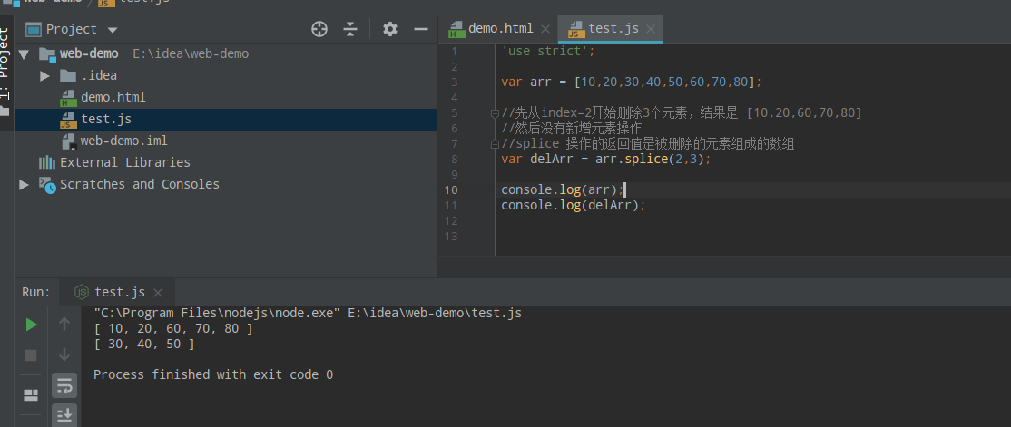Click the locate/scroll-from-source target icon
The width and height of the screenshot is (1011, 427).
tap(319, 29)
